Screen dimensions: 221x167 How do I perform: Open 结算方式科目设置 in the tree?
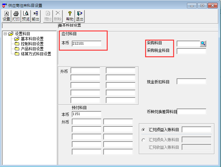click(36, 54)
